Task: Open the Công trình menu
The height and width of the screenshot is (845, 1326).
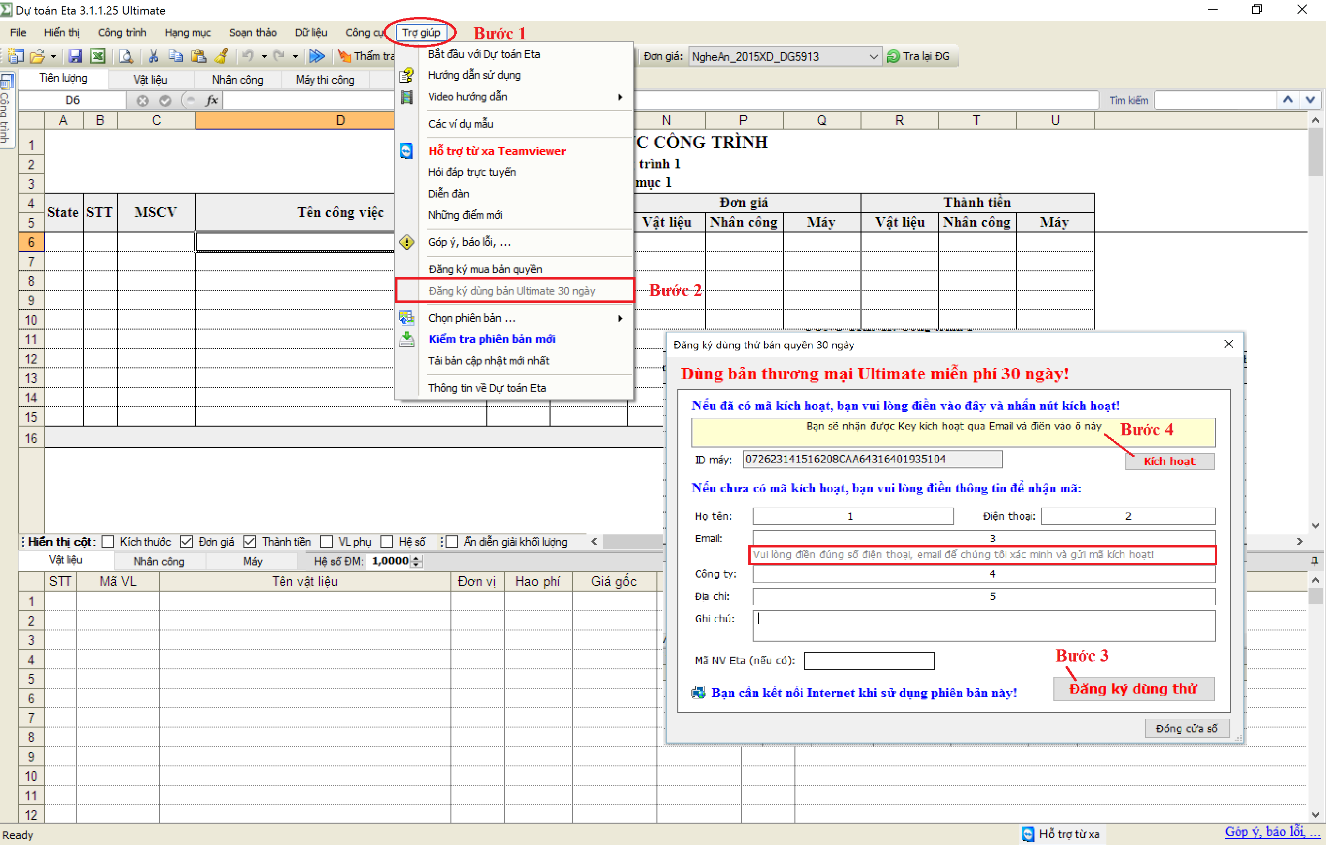Action: coord(121,33)
